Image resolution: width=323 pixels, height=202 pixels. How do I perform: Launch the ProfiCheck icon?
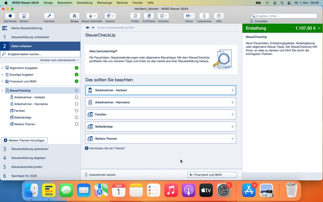(149, 16)
